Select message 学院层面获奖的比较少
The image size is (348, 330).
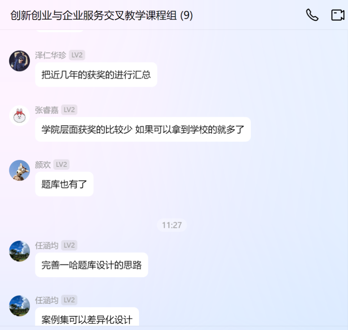pos(143,129)
